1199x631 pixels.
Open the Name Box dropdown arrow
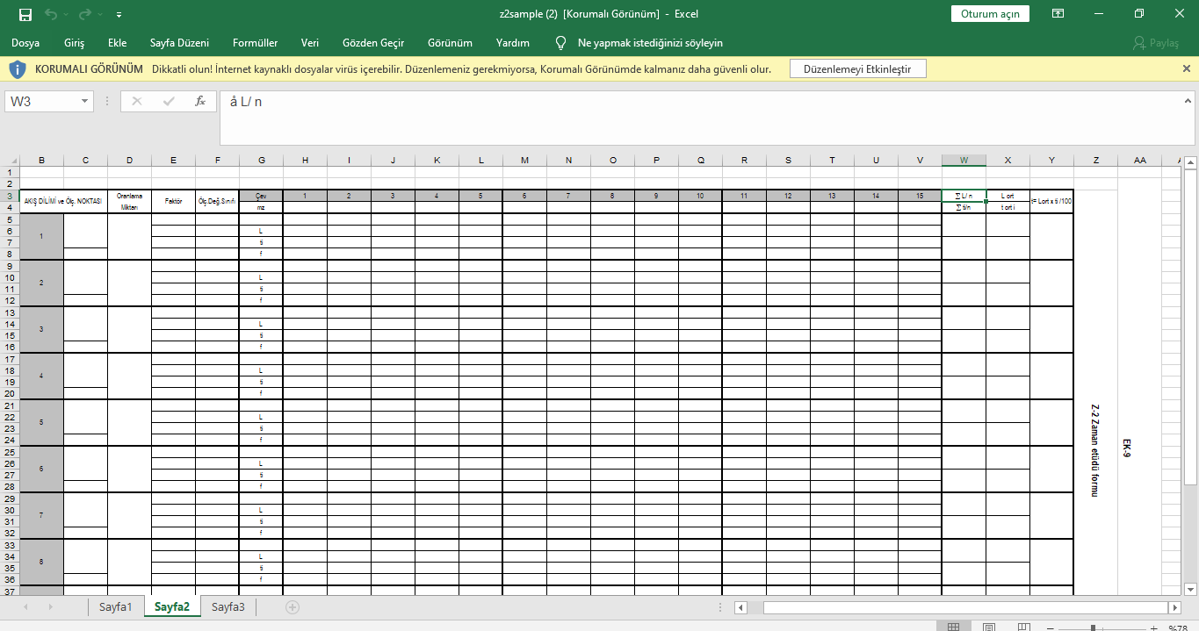(84, 101)
